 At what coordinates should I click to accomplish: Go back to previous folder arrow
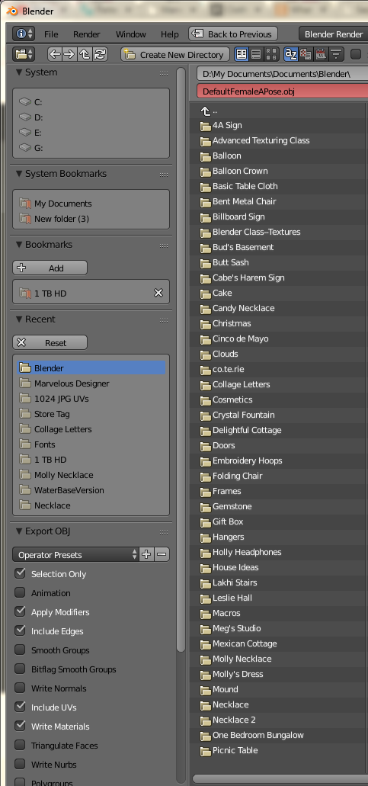tap(55, 54)
